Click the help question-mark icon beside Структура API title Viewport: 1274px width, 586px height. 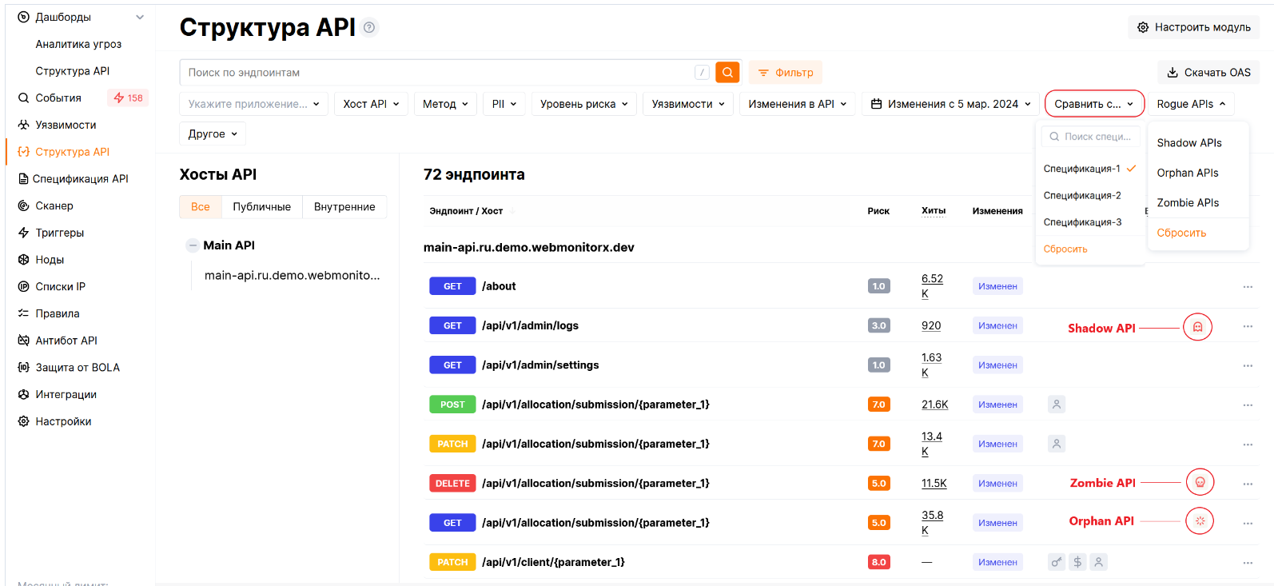[369, 27]
